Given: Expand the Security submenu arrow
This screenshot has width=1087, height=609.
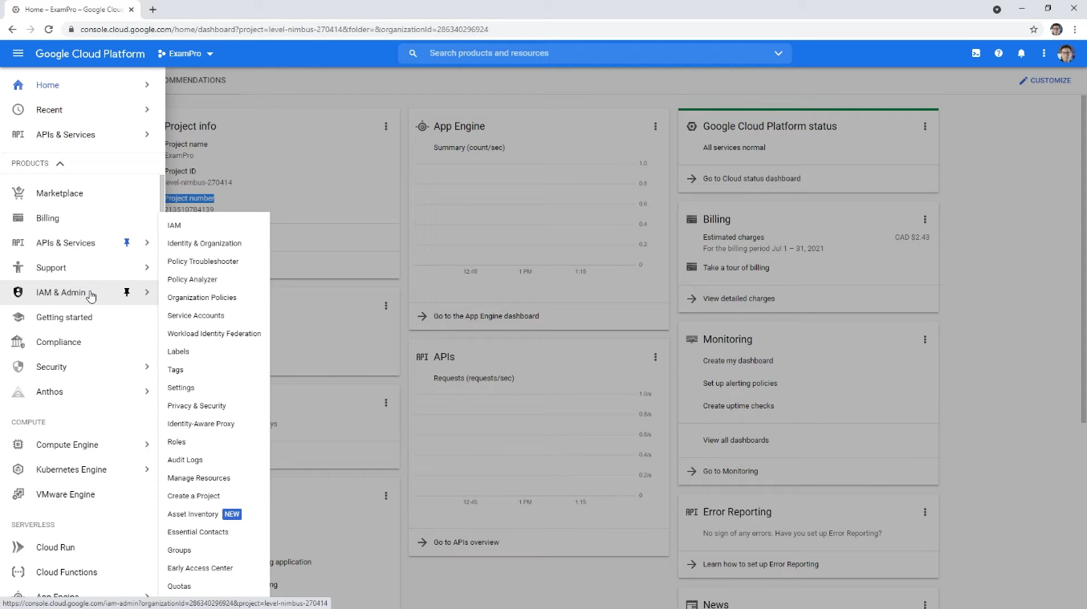Looking at the screenshot, I should [x=147, y=367].
